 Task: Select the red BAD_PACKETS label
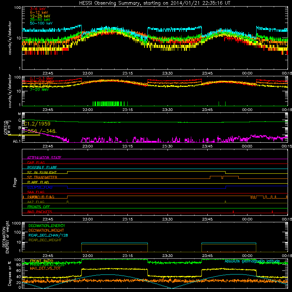point(40,212)
